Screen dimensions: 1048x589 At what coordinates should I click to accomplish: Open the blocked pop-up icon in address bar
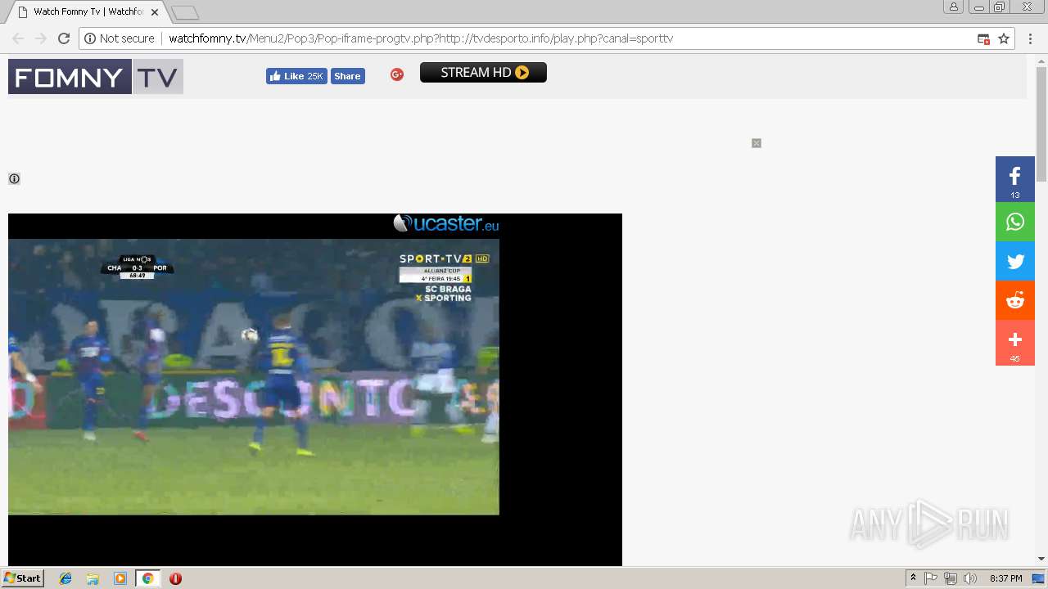pyautogui.click(x=983, y=38)
